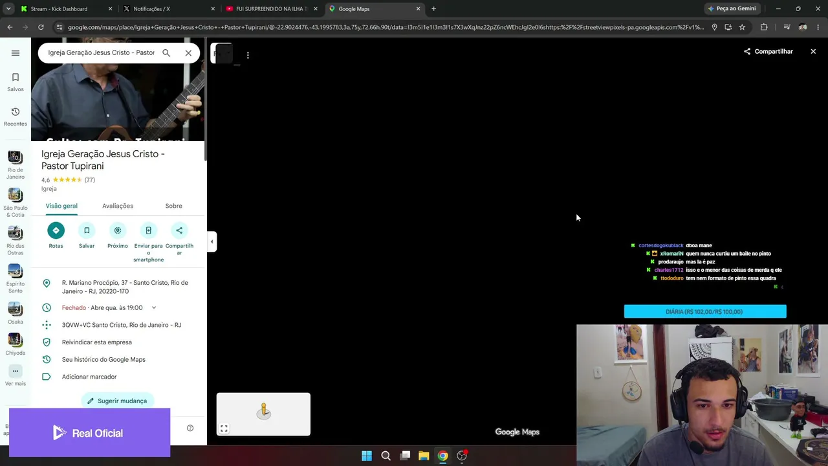Image resolution: width=828 pixels, height=466 pixels.
Task: Click the Pegman minimap thumbnail
Action: (x=263, y=414)
